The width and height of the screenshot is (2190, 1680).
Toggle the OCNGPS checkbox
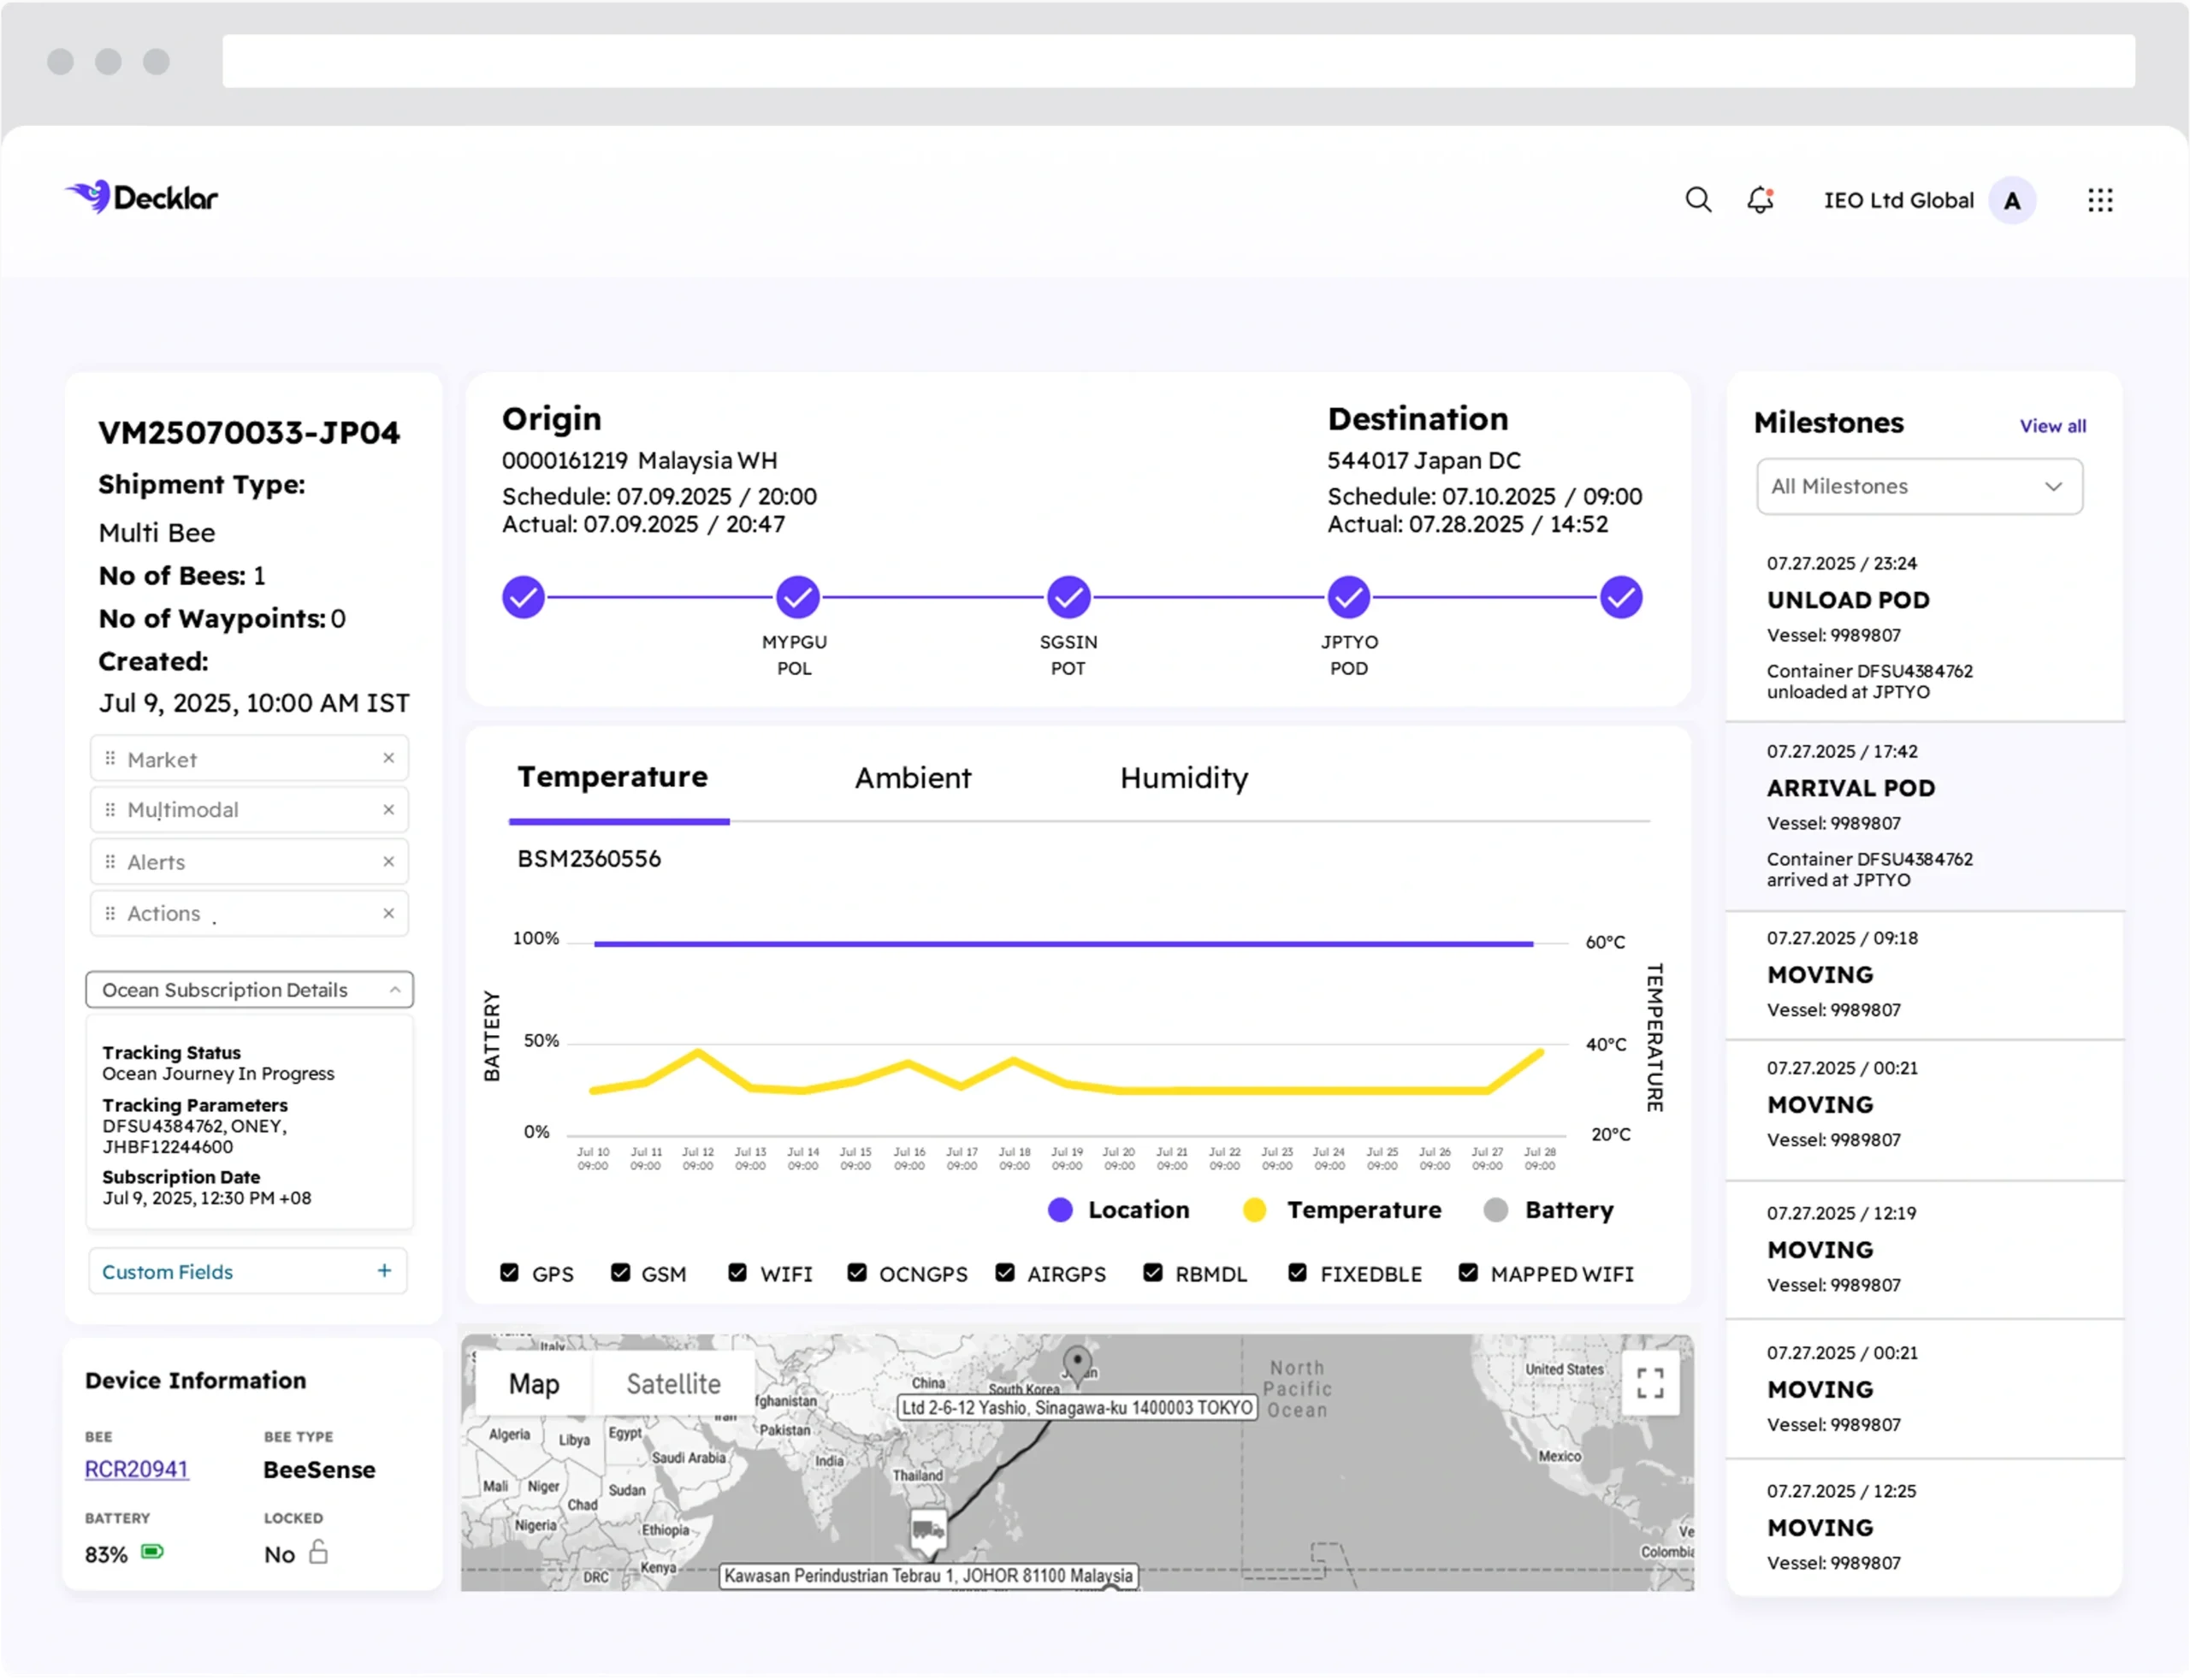[x=856, y=1272]
